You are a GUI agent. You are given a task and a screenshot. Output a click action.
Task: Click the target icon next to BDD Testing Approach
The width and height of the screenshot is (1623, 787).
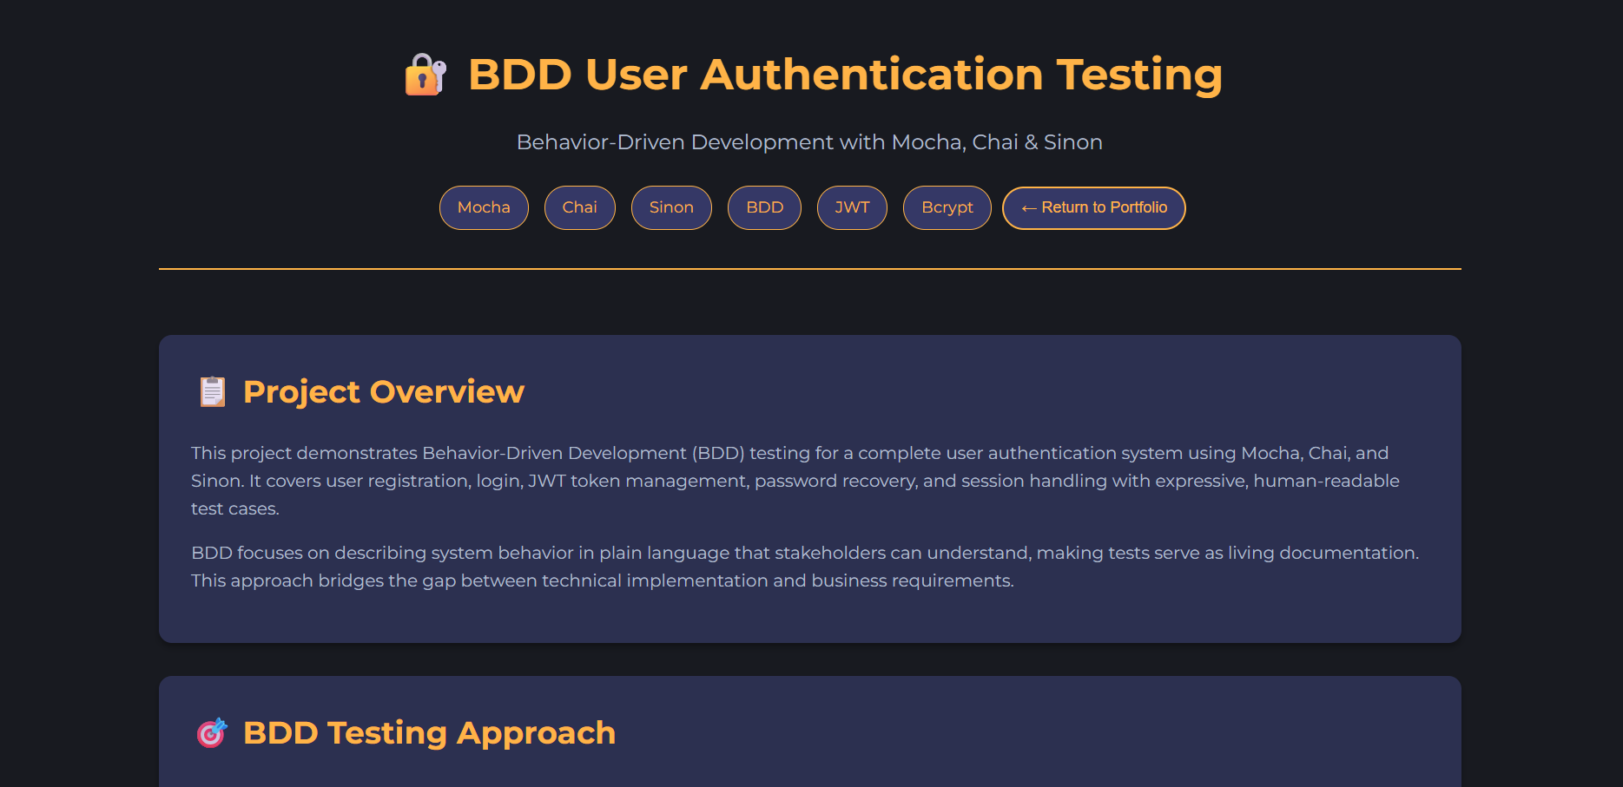[211, 733]
